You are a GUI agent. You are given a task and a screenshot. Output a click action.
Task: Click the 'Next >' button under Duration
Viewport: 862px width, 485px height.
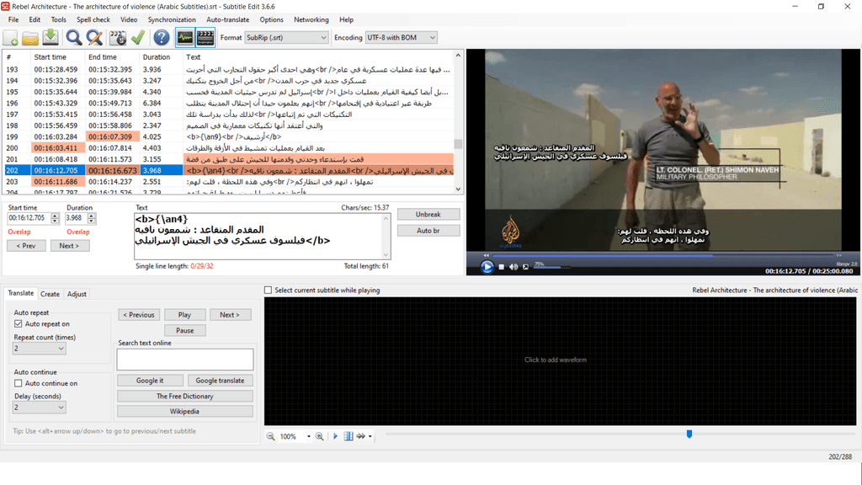pyautogui.click(x=69, y=246)
